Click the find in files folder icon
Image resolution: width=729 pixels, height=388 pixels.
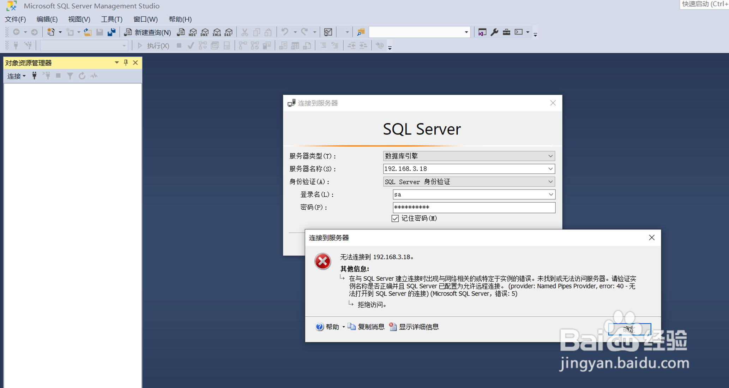[x=361, y=32]
